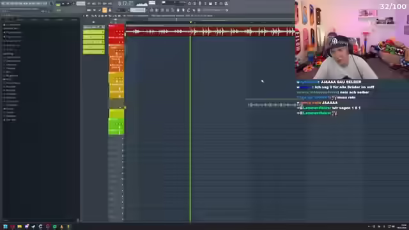Select the first lime pattern in picker panel

94,32
